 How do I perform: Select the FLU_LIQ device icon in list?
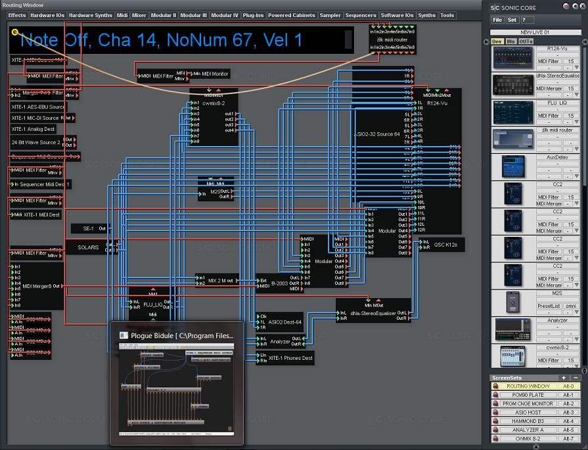click(x=513, y=113)
